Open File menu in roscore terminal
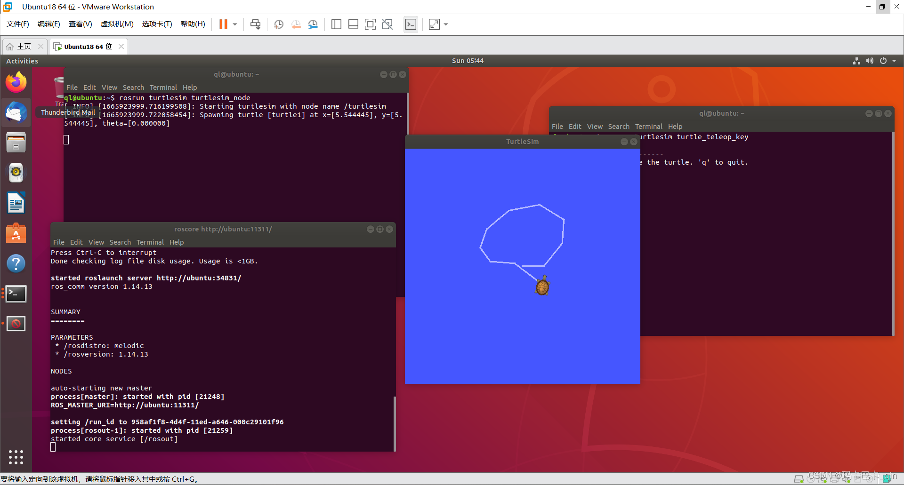 pyautogui.click(x=59, y=242)
